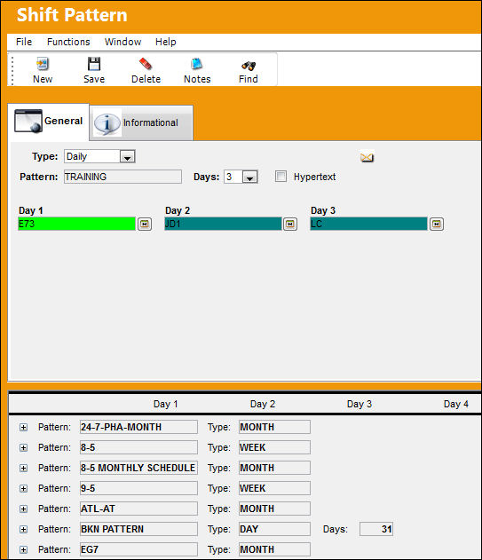This screenshot has height=560, width=482.
Task: Expand the 9-5 pattern row
Action: point(24,488)
